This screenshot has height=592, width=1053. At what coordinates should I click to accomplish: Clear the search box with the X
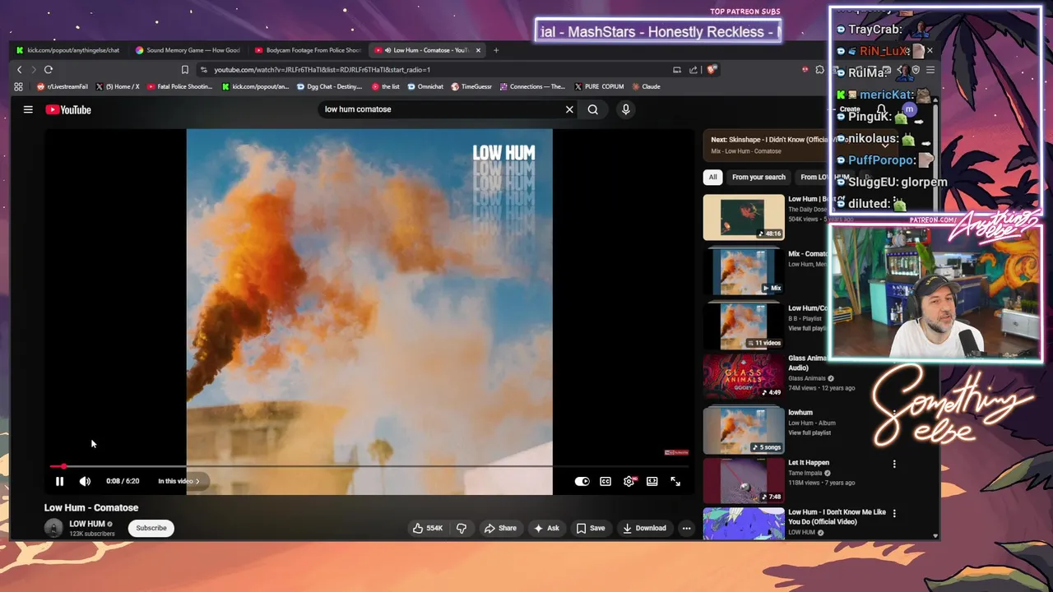coord(569,109)
